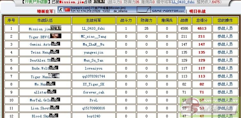Click the Lion.Shout pirate flag icon
Viewport: 241px width, 118px height.
tap(55, 107)
